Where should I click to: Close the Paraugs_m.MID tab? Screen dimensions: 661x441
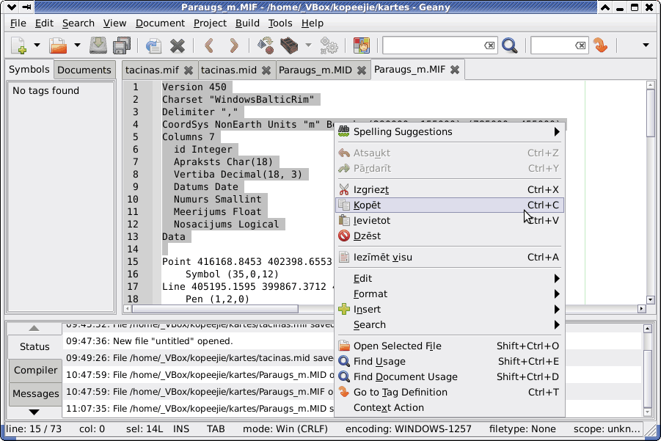[361, 70]
